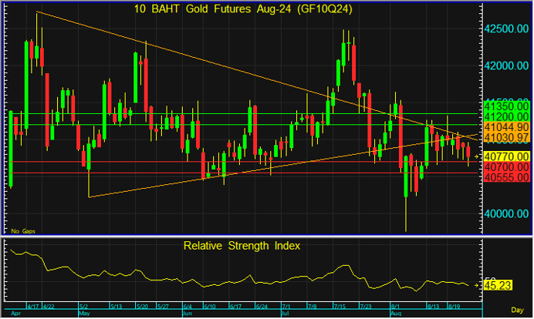Click the 42000.00 price axis label
Screen dimensions: 534x319
pyautogui.click(x=505, y=65)
